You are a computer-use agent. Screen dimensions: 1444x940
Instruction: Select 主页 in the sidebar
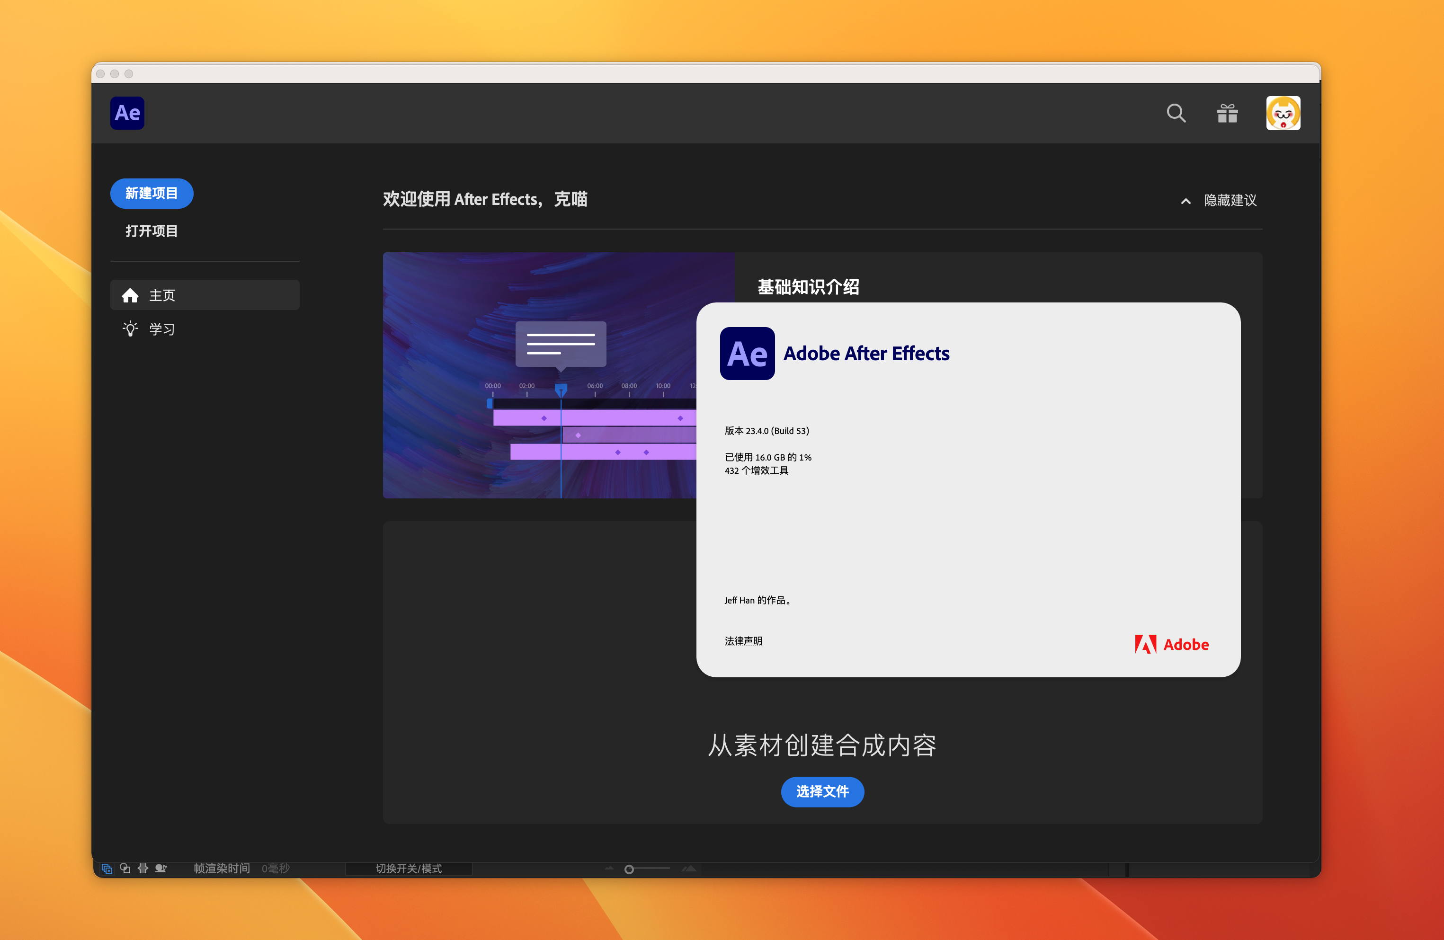click(x=205, y=295)
